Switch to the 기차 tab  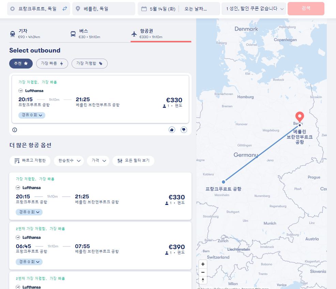pyautogui.click(x=40, y=34)
